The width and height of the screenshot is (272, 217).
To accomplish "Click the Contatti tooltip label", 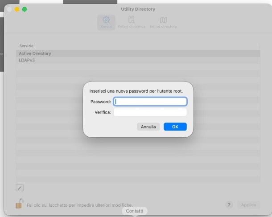I will pos(134,211).
